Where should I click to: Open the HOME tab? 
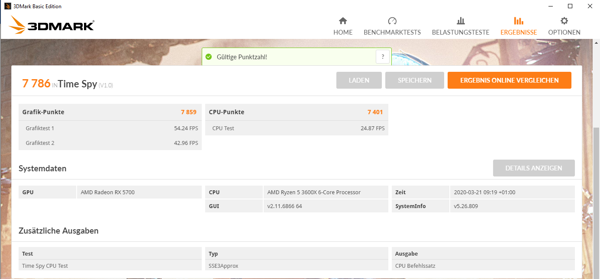(343, 26)
